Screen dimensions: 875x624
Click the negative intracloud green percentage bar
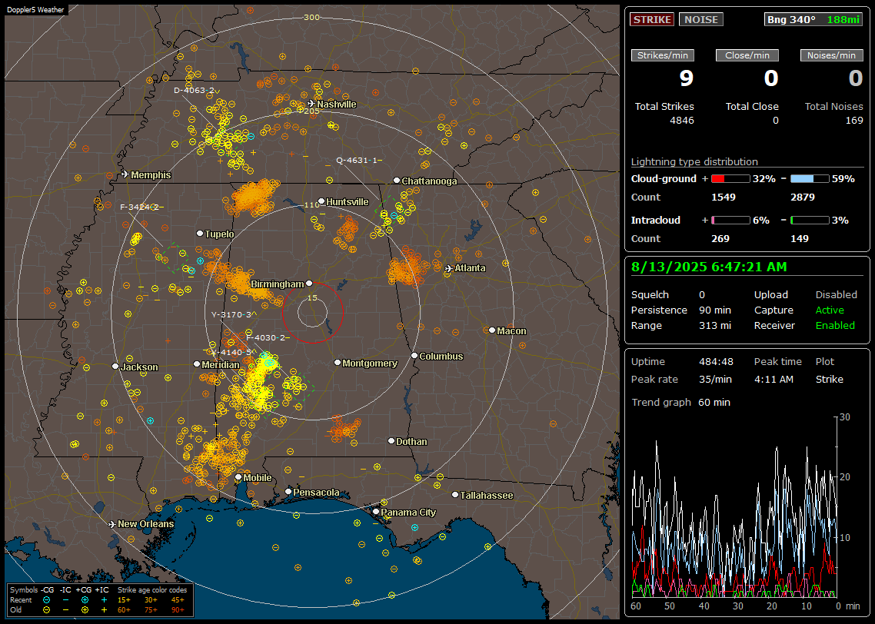810,221
